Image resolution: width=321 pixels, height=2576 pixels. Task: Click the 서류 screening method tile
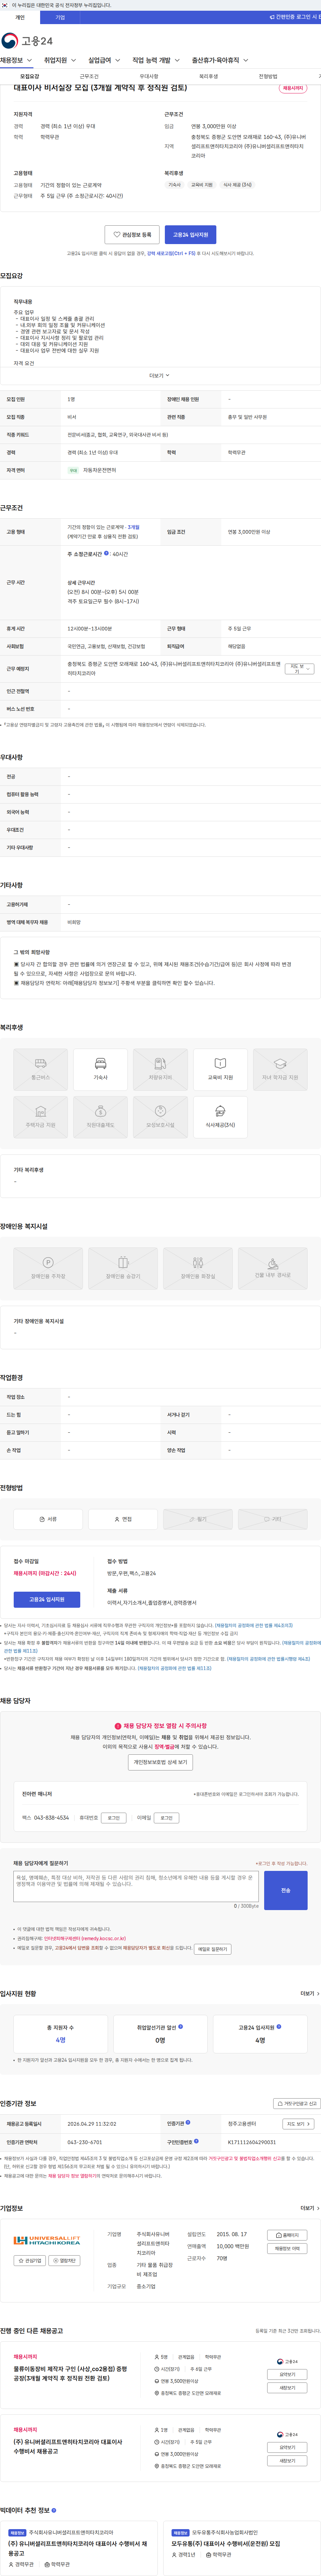[x=48, y=1519]
